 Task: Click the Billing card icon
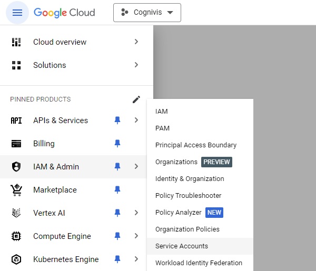(x=16, y=144)
